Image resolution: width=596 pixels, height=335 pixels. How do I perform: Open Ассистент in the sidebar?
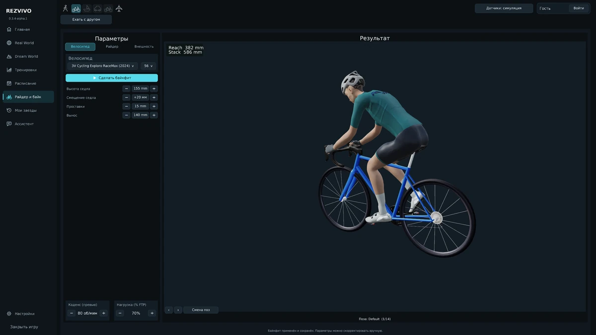click(x=28, y=124)
